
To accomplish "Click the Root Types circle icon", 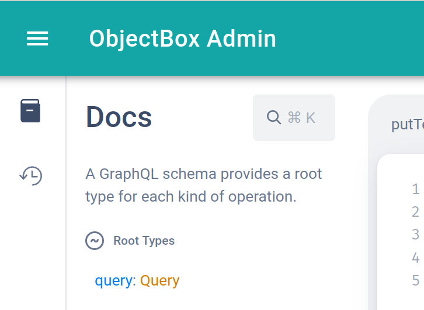I will (95, 241).
